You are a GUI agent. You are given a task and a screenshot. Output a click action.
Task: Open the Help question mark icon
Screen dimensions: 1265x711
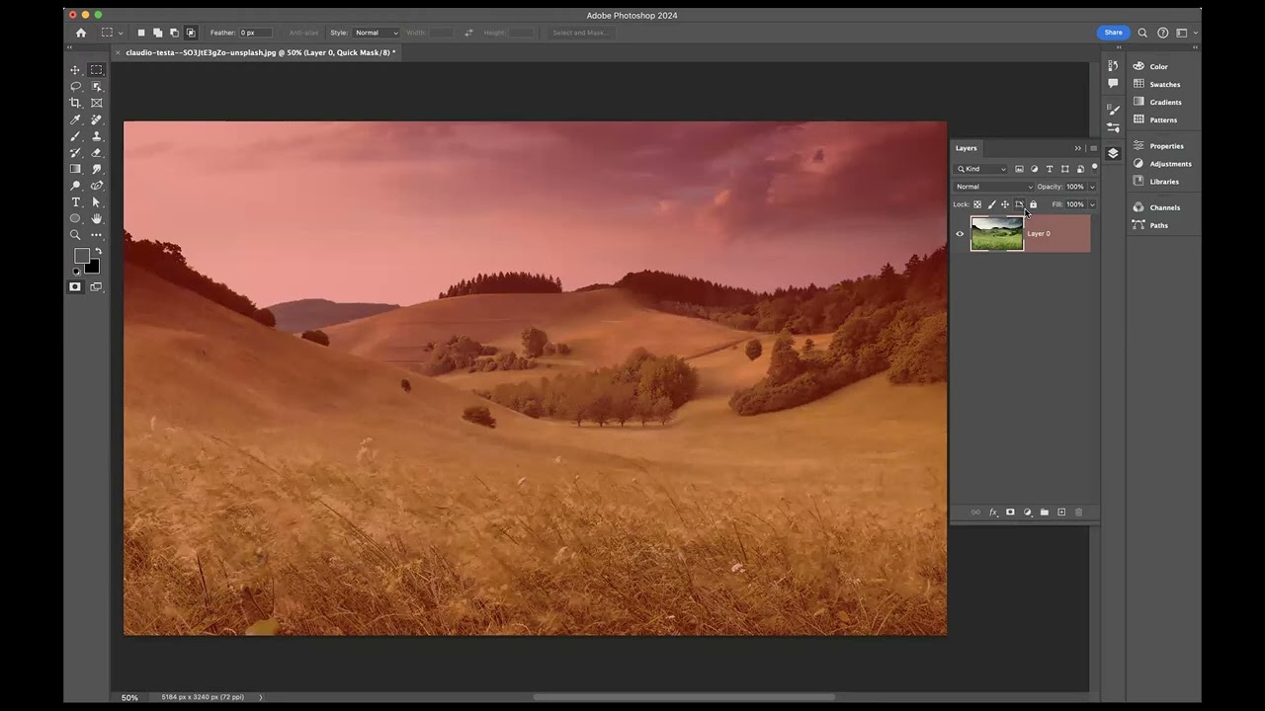(1163, 33)
